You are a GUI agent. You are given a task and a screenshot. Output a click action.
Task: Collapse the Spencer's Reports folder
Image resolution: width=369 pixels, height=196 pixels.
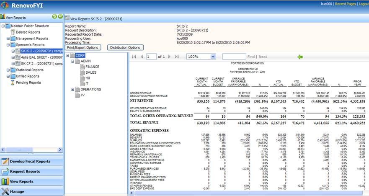pos(8,45)
